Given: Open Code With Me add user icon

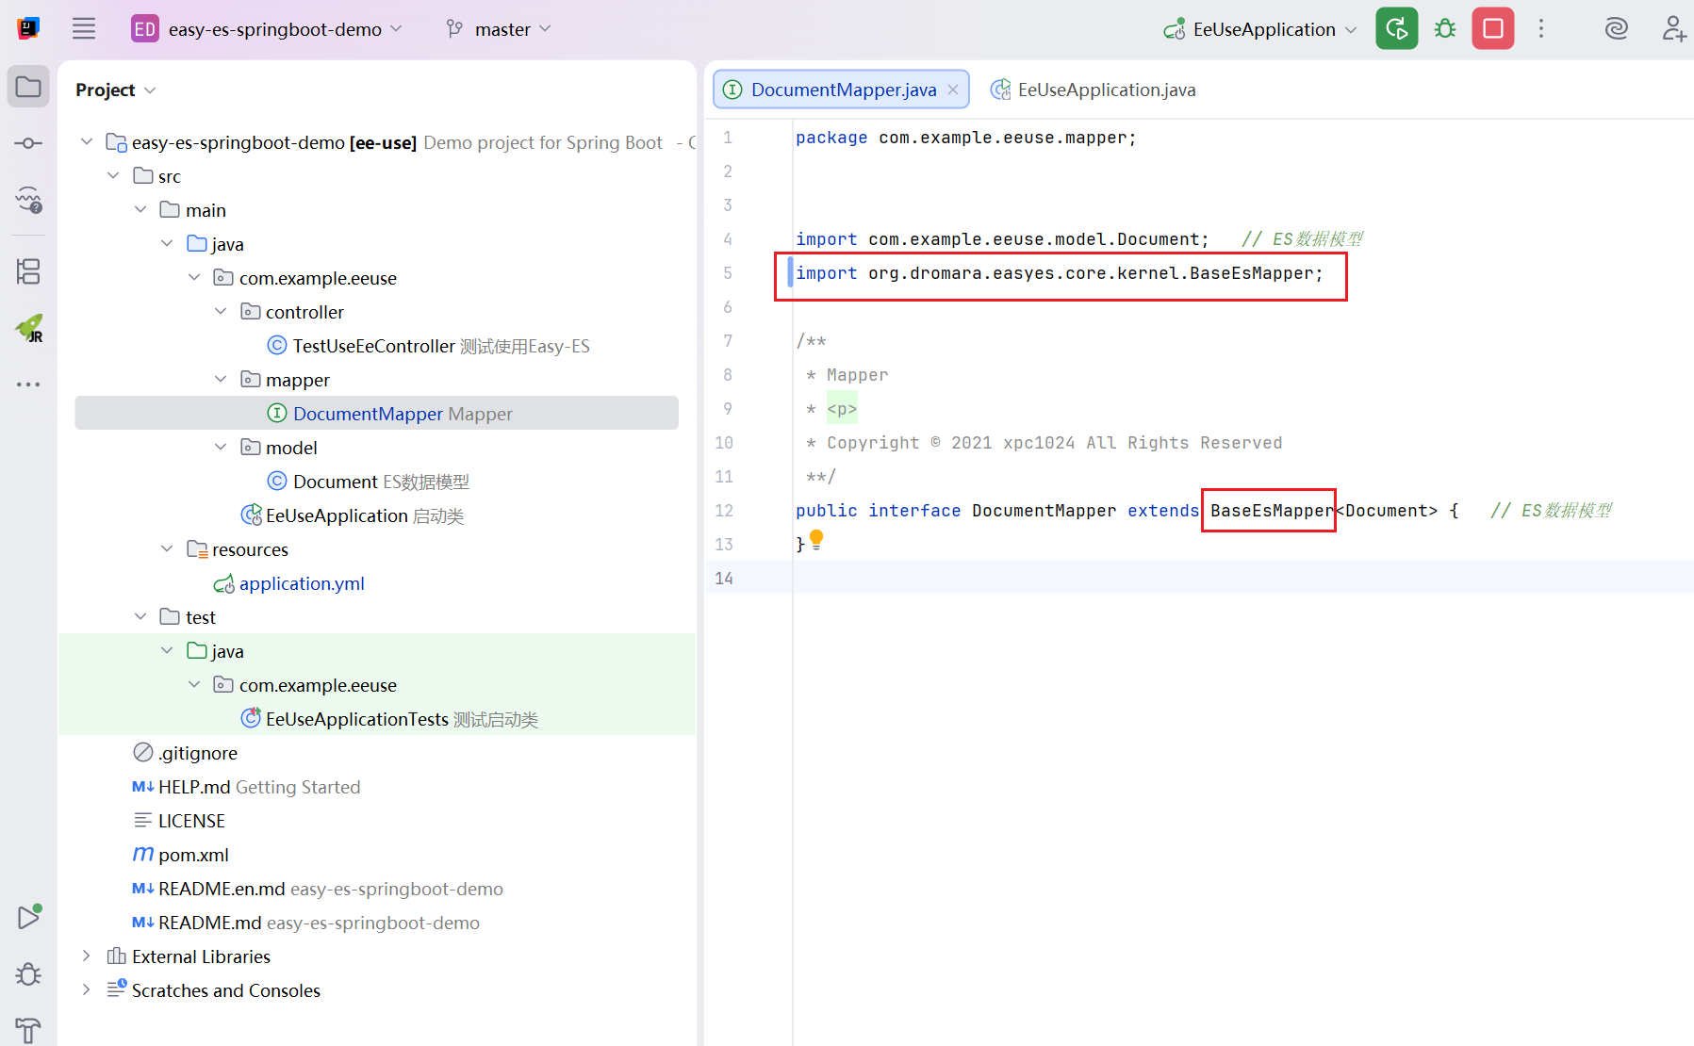Looking at the screenshot, I should tap(1673, 28).
